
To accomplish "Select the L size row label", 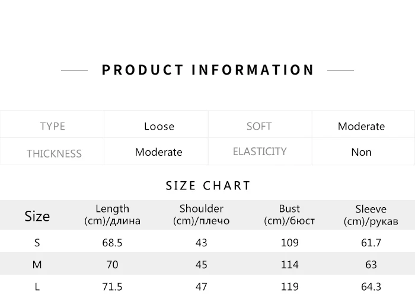I will click(x=37, y=287).
